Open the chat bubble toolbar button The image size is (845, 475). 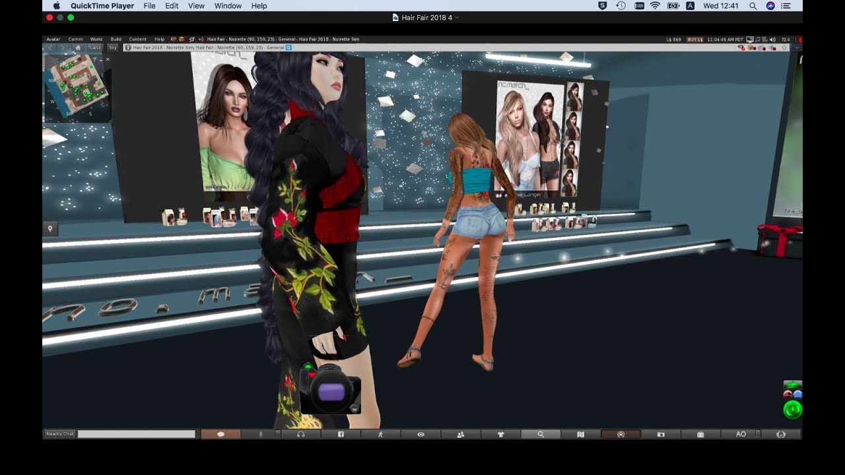click(x=220, y=434)
